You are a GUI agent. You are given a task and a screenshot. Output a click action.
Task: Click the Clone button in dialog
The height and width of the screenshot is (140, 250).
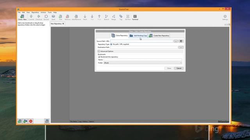[x=169, y=68]
